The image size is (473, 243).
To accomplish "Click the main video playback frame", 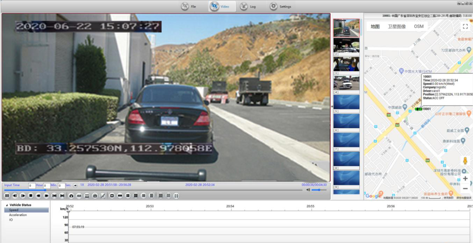I will (x=166, y=97).
